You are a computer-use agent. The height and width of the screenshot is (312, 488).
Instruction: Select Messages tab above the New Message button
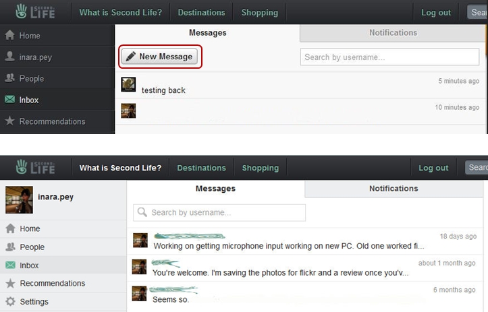click(x=207, y=33)
